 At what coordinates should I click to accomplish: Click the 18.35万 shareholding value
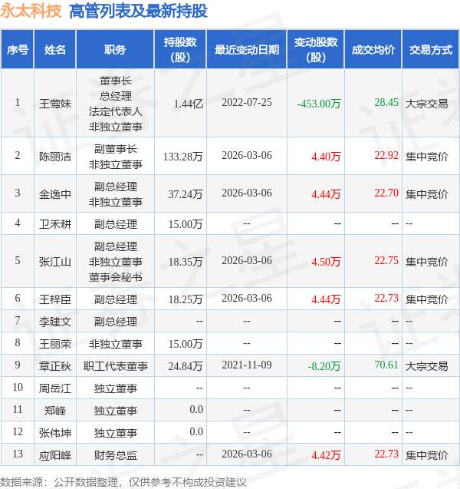186,261
